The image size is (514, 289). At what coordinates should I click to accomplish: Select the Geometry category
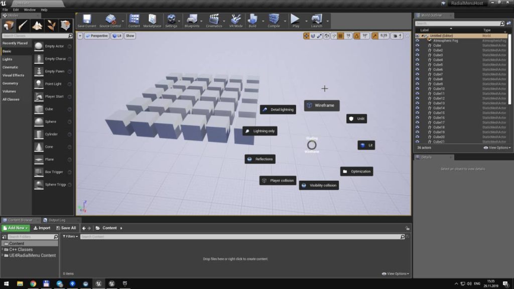[x=10, y=83]
